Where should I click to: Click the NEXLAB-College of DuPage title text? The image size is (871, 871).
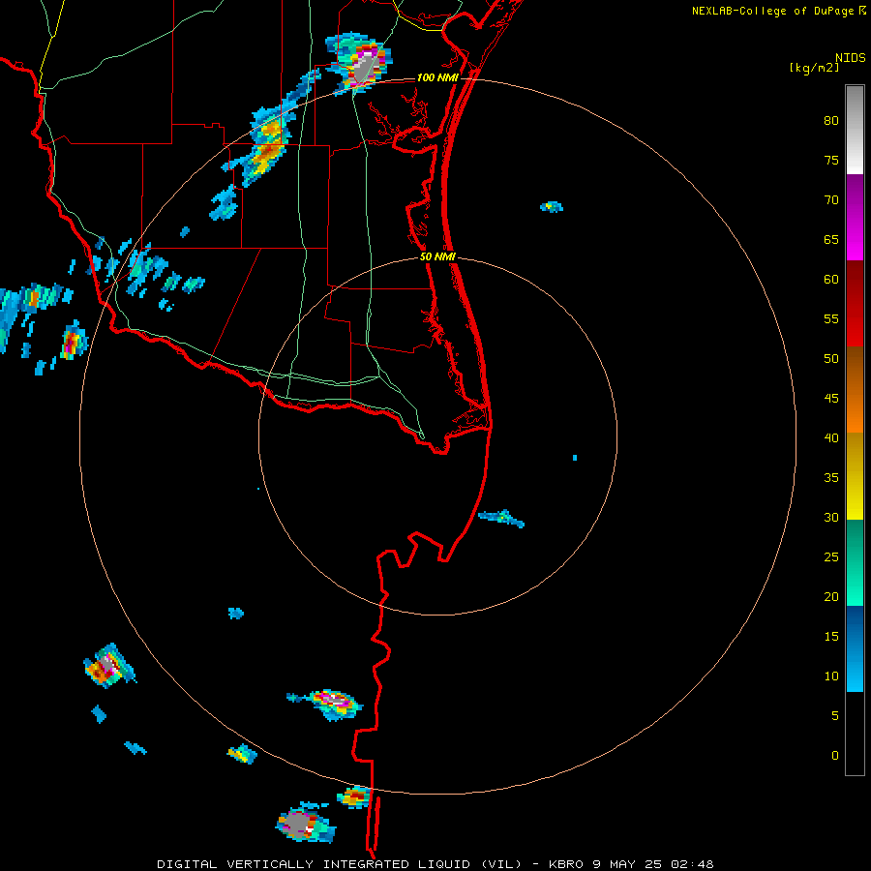pos(773,11)
